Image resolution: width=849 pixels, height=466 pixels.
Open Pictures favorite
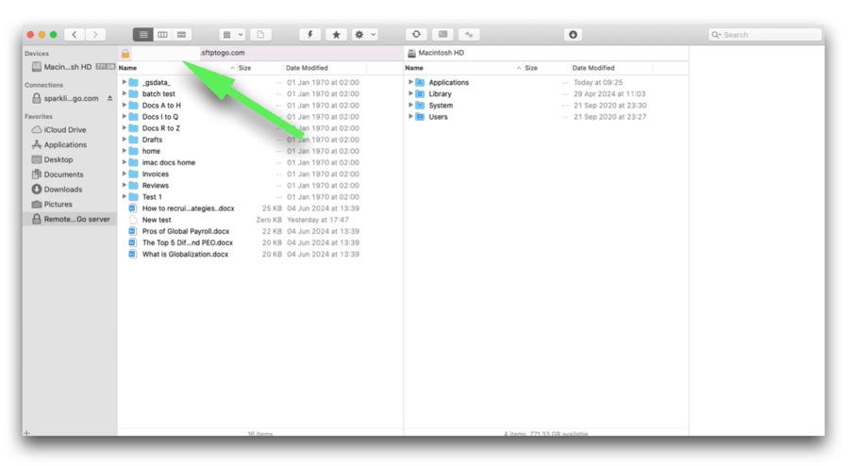click(70, 204)
